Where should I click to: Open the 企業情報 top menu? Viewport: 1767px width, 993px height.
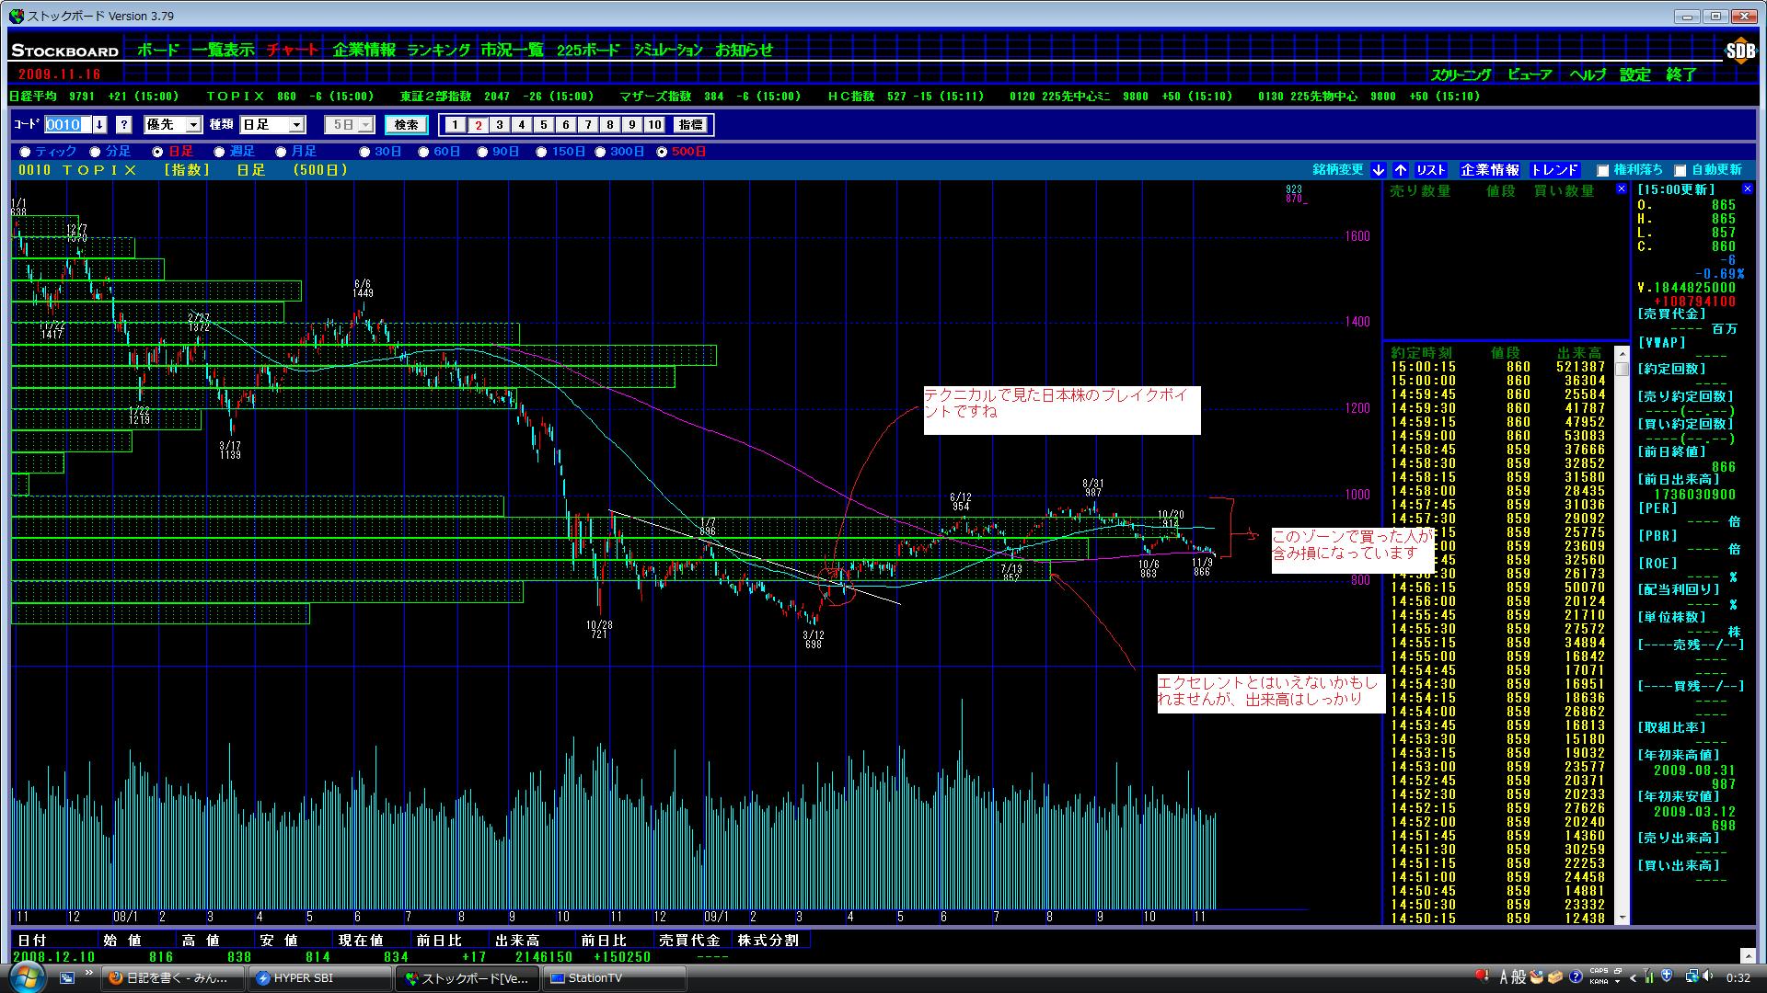tap(364, 51)
